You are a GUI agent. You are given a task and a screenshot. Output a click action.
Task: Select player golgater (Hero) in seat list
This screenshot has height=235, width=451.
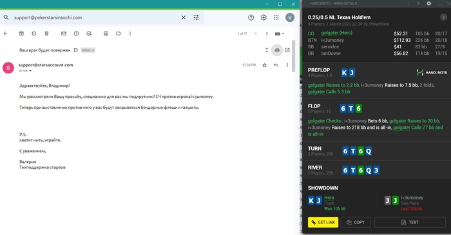click(x=336, y=33)
